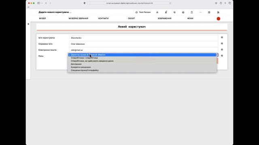Viewport: 259px width, 145px height.
Task: Select Конкретно визначено role option
Action: tap(142, 67)
